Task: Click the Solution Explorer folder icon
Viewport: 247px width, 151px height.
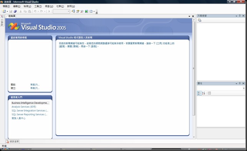Action: (199, 20)
